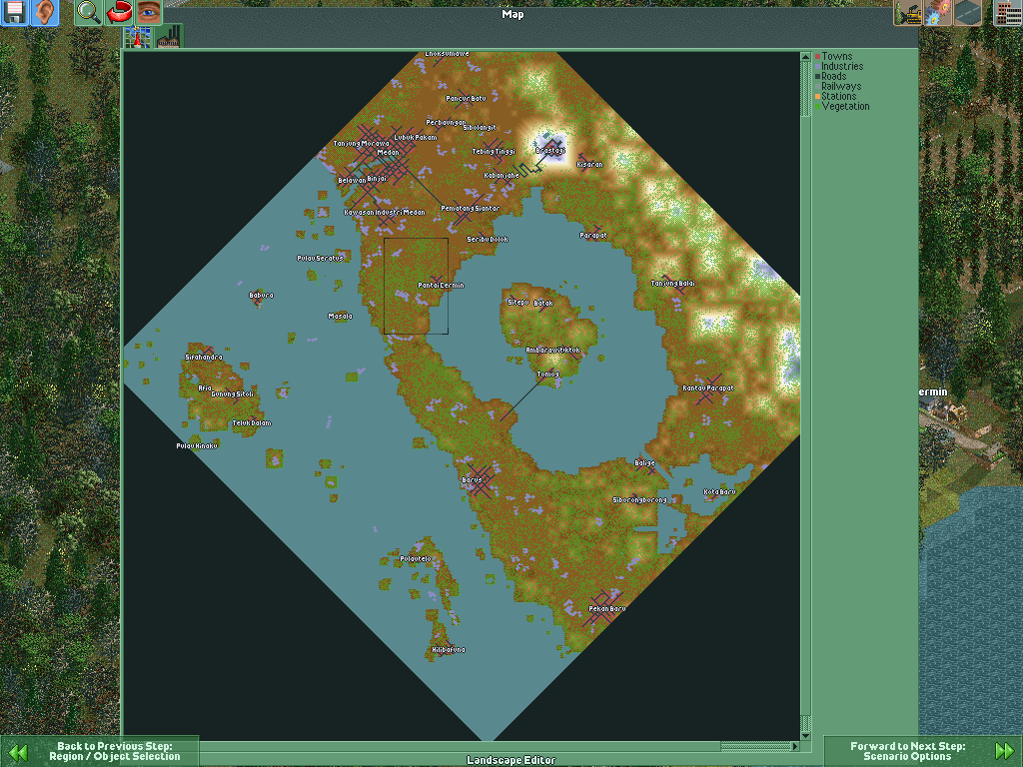Switch to the industries map tab
This screenshot has width=1023, height=767.
[168, 36]
